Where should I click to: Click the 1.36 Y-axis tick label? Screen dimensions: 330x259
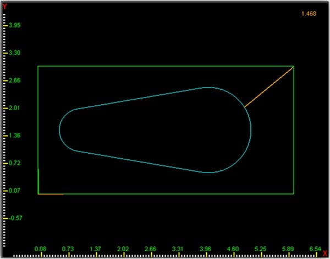pos(14,136)
